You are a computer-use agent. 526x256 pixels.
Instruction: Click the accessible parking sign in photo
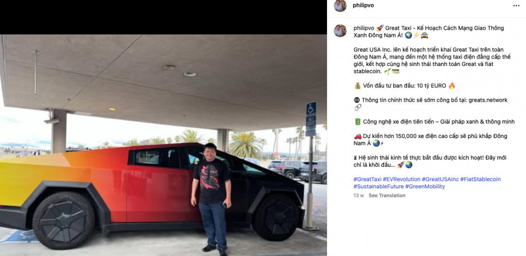[x=311, y=119]
